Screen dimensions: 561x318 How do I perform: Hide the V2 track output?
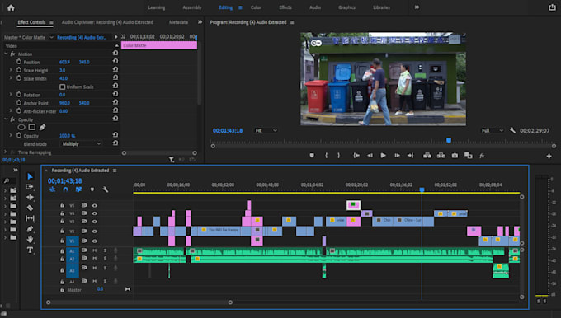(94, 231)
